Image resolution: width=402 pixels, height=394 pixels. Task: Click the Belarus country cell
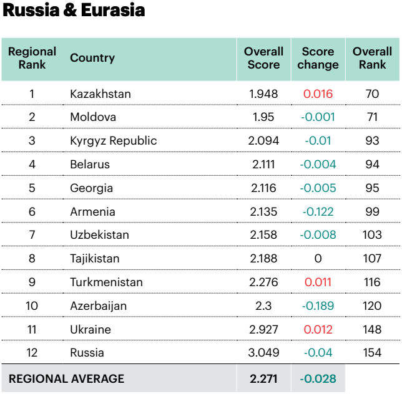(90, 165)
